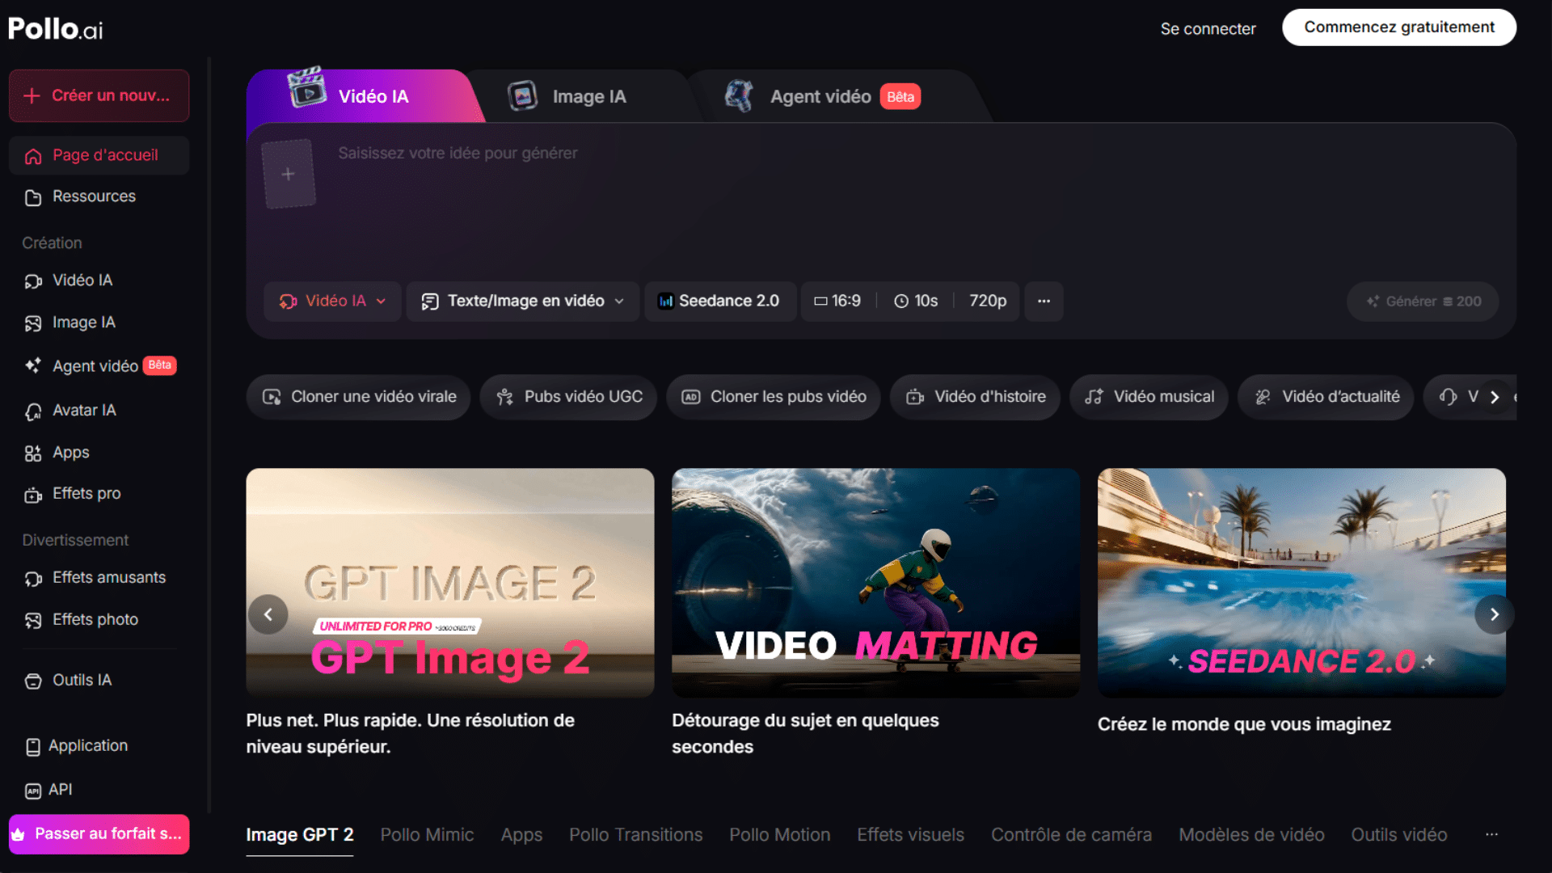Open the more options ellipsis button
Viewport: 1552px width, 873px height.
(1044, 302)
